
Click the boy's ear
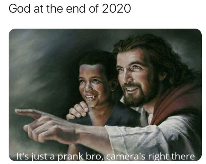114,85
